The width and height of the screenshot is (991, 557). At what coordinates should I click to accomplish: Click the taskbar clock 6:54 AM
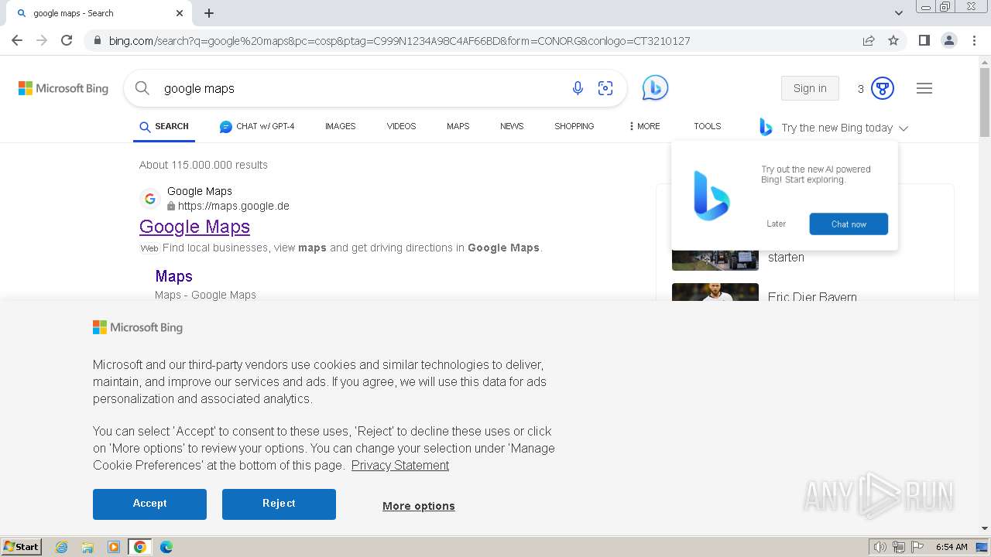pos(952,547)
